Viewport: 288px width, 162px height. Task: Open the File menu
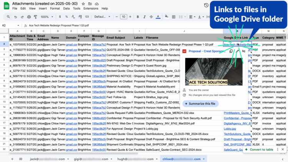pos(15,8)
